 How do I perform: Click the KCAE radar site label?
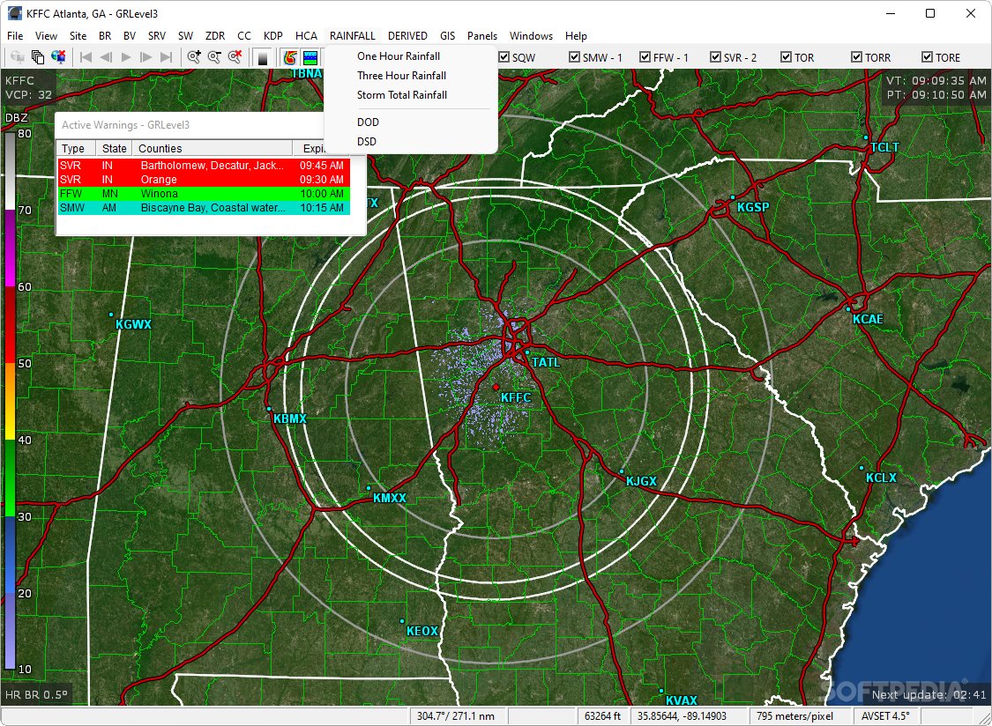(868, 319)
